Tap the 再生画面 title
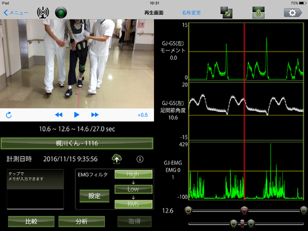Image resolution: width=308 pixels, height=231 pixels. point(154,13)
